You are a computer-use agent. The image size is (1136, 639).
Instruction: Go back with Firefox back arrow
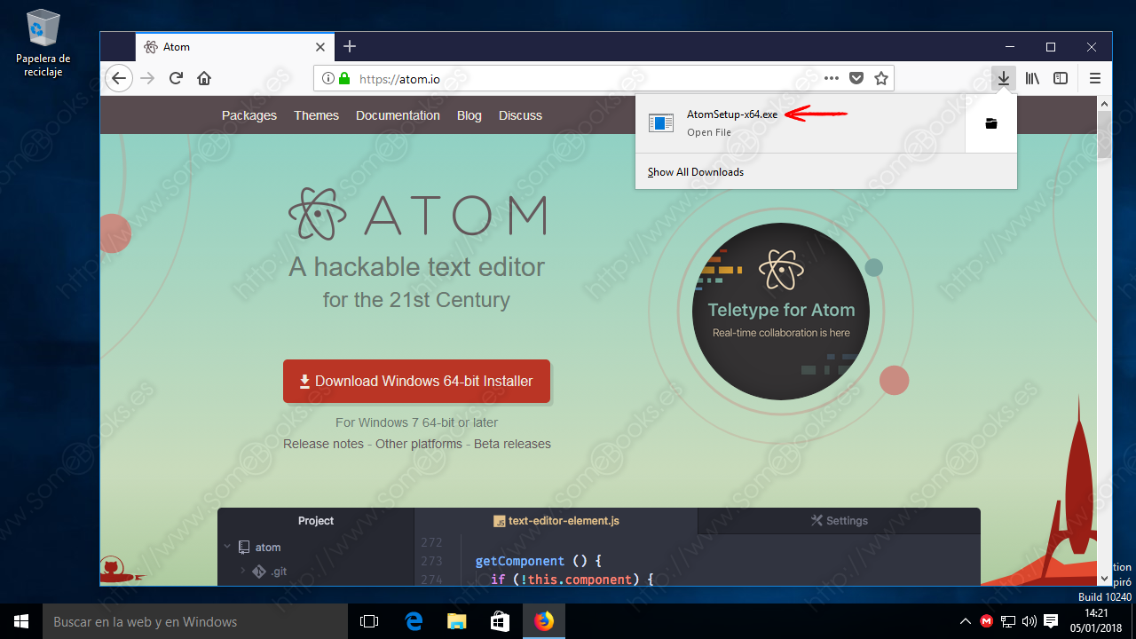119,78
